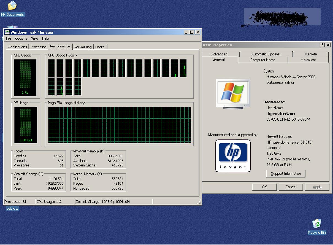Click the 'Manufactured and supported by:' label
This screenshot has height=245, width=333.
(233, 135)
